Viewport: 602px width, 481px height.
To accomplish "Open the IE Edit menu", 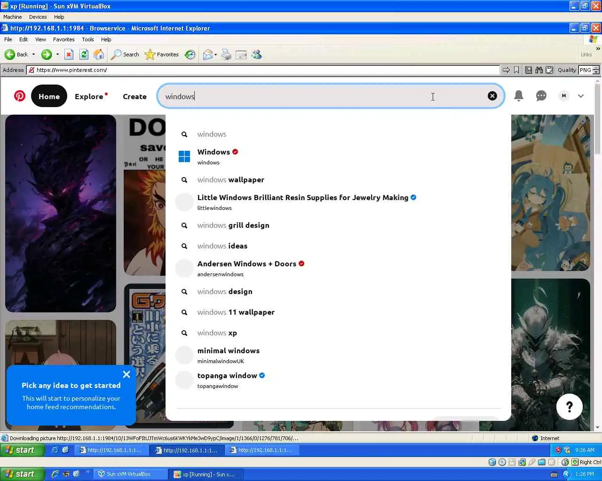I will click(x=24, y=39).
